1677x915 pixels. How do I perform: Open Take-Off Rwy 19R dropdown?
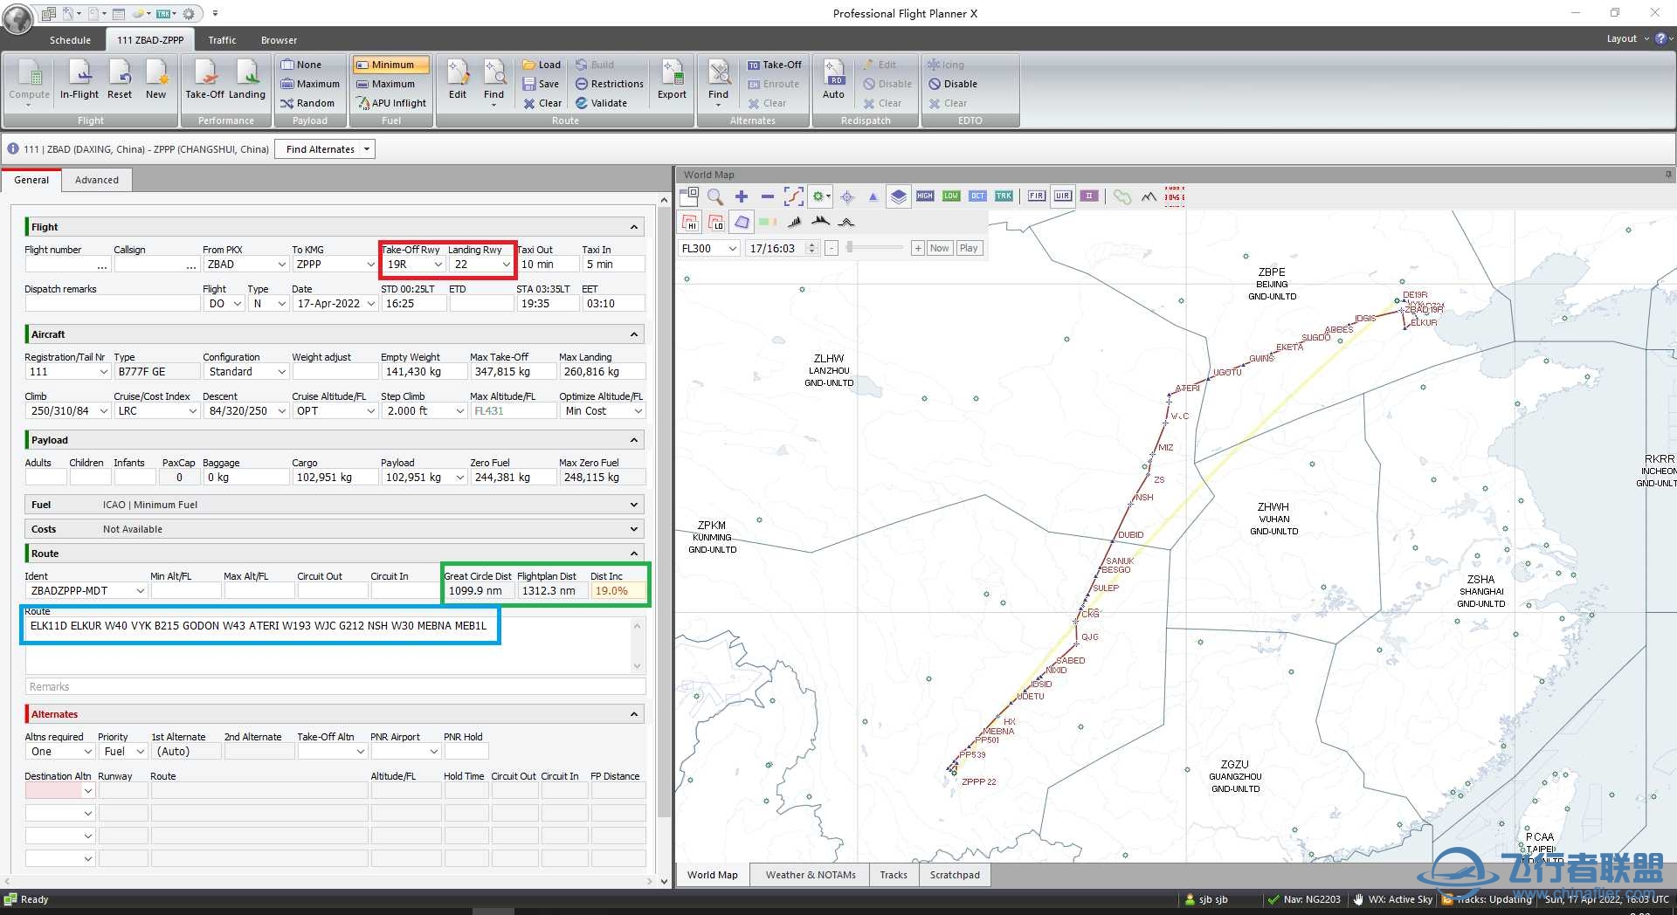438,265
